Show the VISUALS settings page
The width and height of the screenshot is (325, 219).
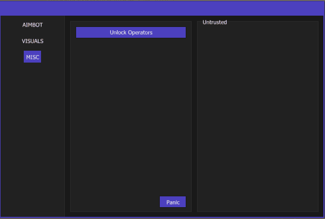32,41
